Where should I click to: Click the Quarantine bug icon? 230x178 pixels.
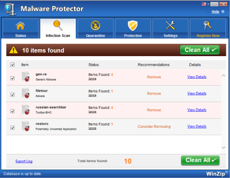point(95,25)
